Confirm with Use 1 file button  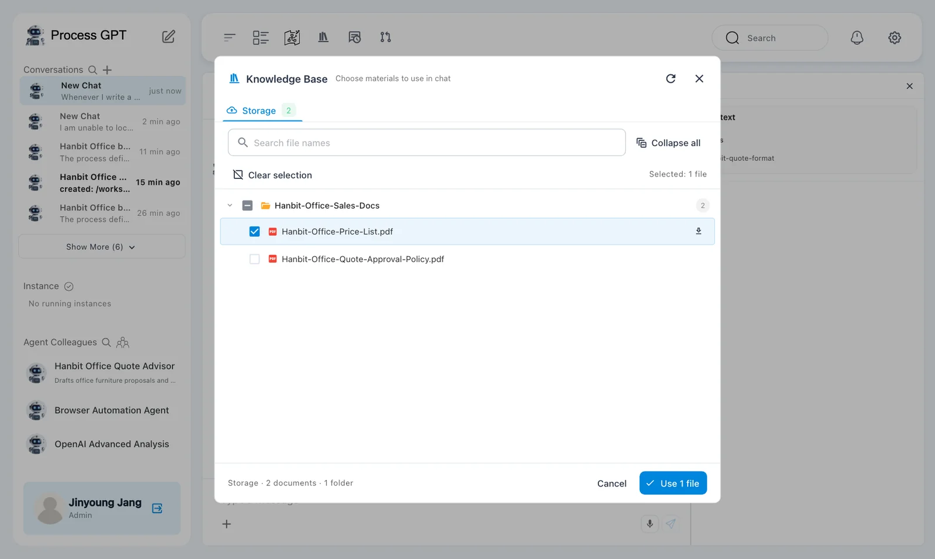673,483
